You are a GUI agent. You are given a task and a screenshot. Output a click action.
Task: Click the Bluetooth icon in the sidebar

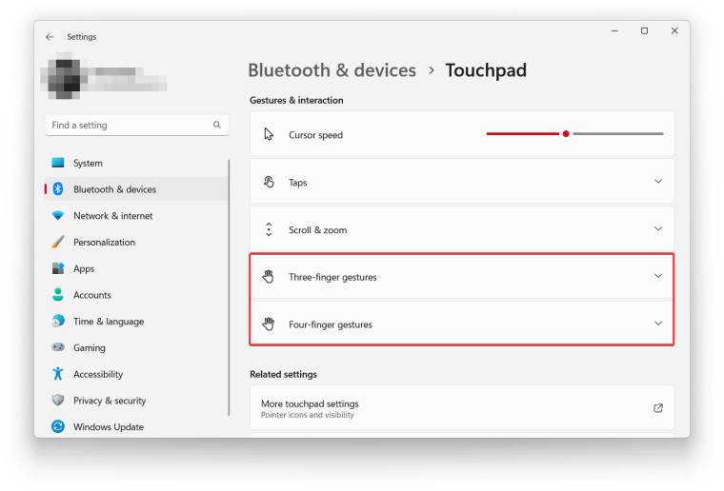tap(58, 189)
